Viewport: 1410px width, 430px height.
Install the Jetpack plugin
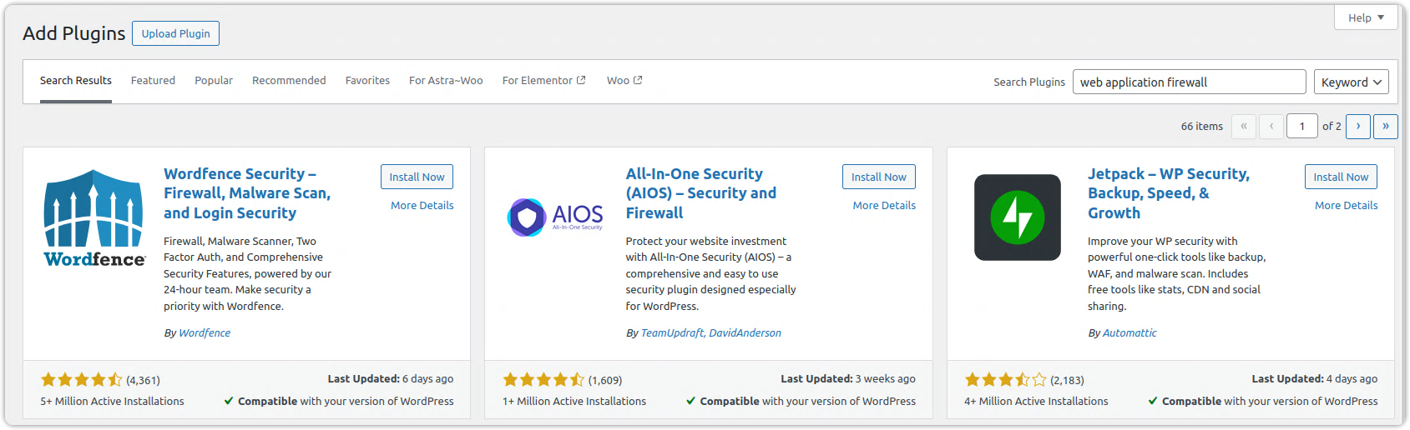coord(1341,177)
